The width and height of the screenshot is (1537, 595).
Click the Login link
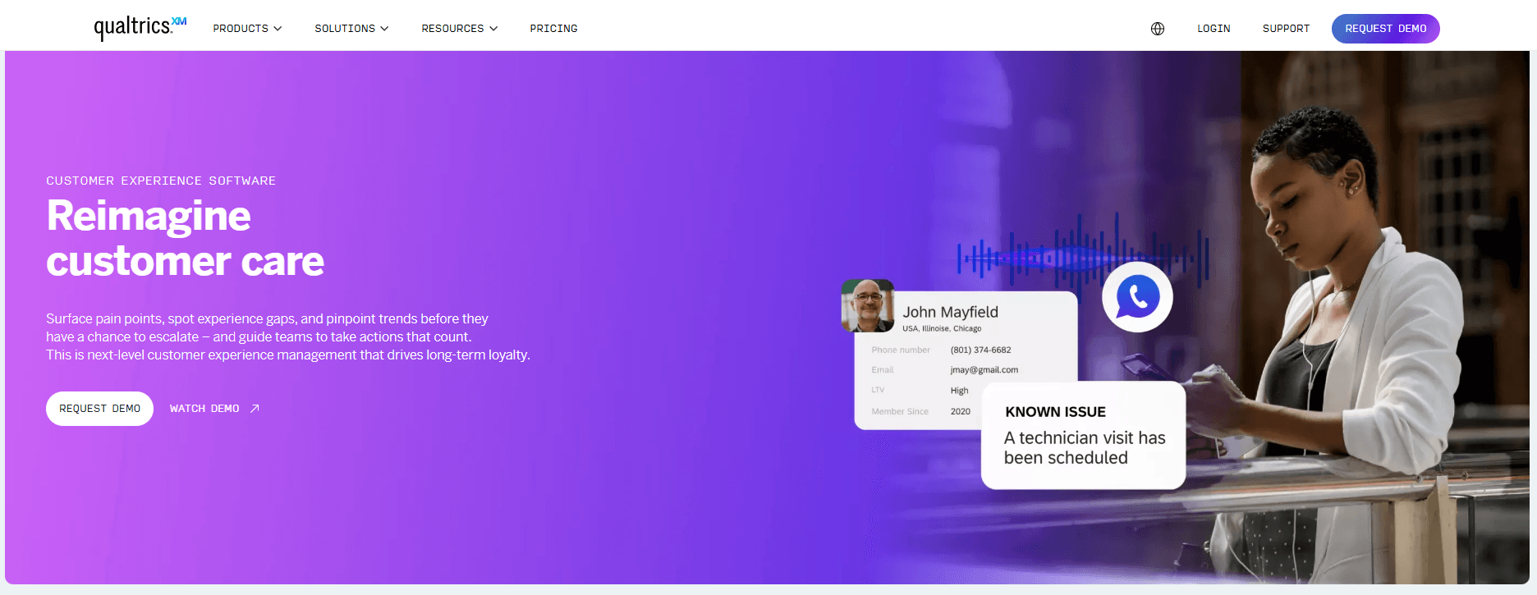coord(1214,29)
